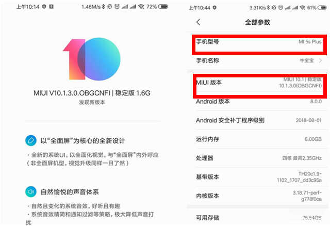Tap the 运行内存 row
Screen dimensions: 330x226
point(259,139)
